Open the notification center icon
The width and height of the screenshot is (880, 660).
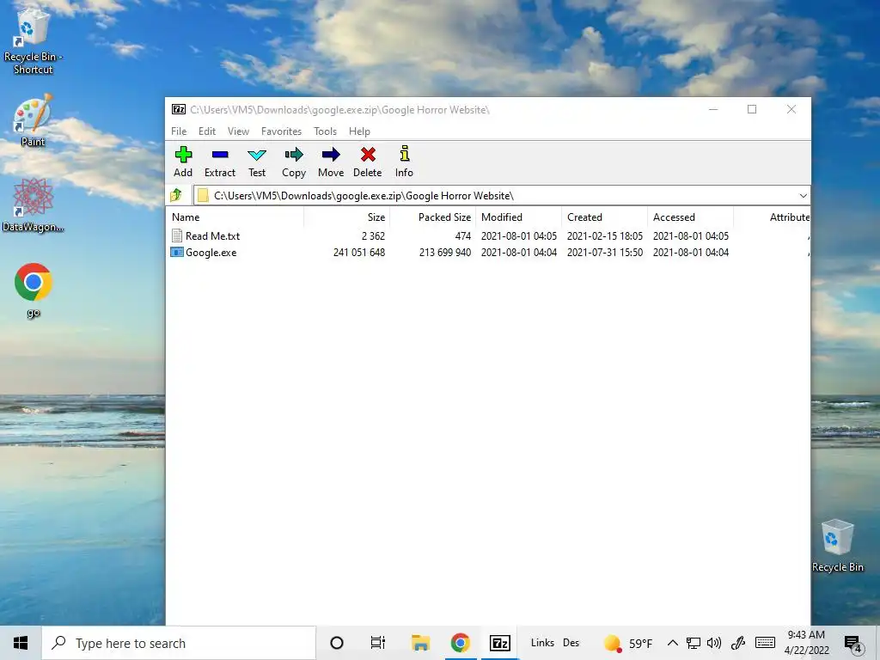point(853,645)
